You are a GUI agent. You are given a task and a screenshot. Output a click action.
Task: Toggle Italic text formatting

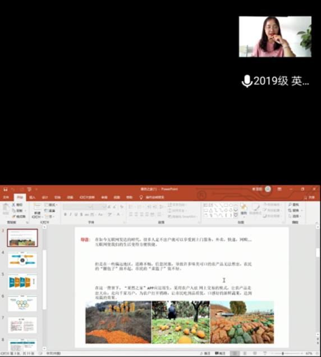(71, 214)
